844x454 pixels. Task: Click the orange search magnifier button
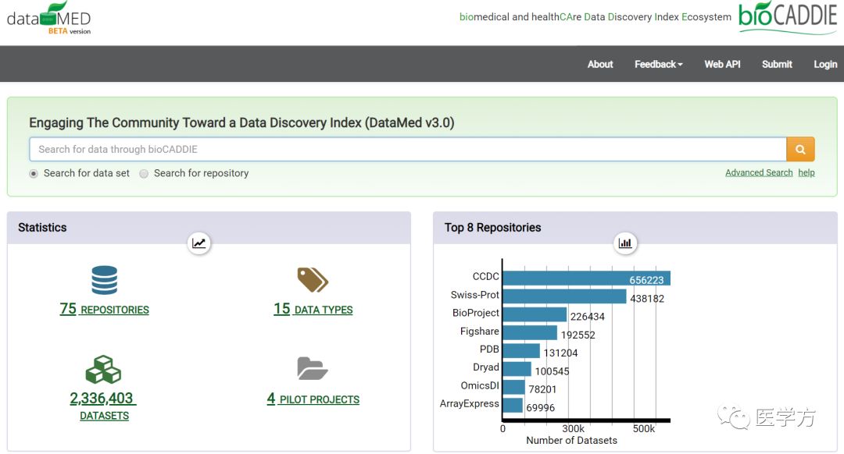click(x=800, y=149)
